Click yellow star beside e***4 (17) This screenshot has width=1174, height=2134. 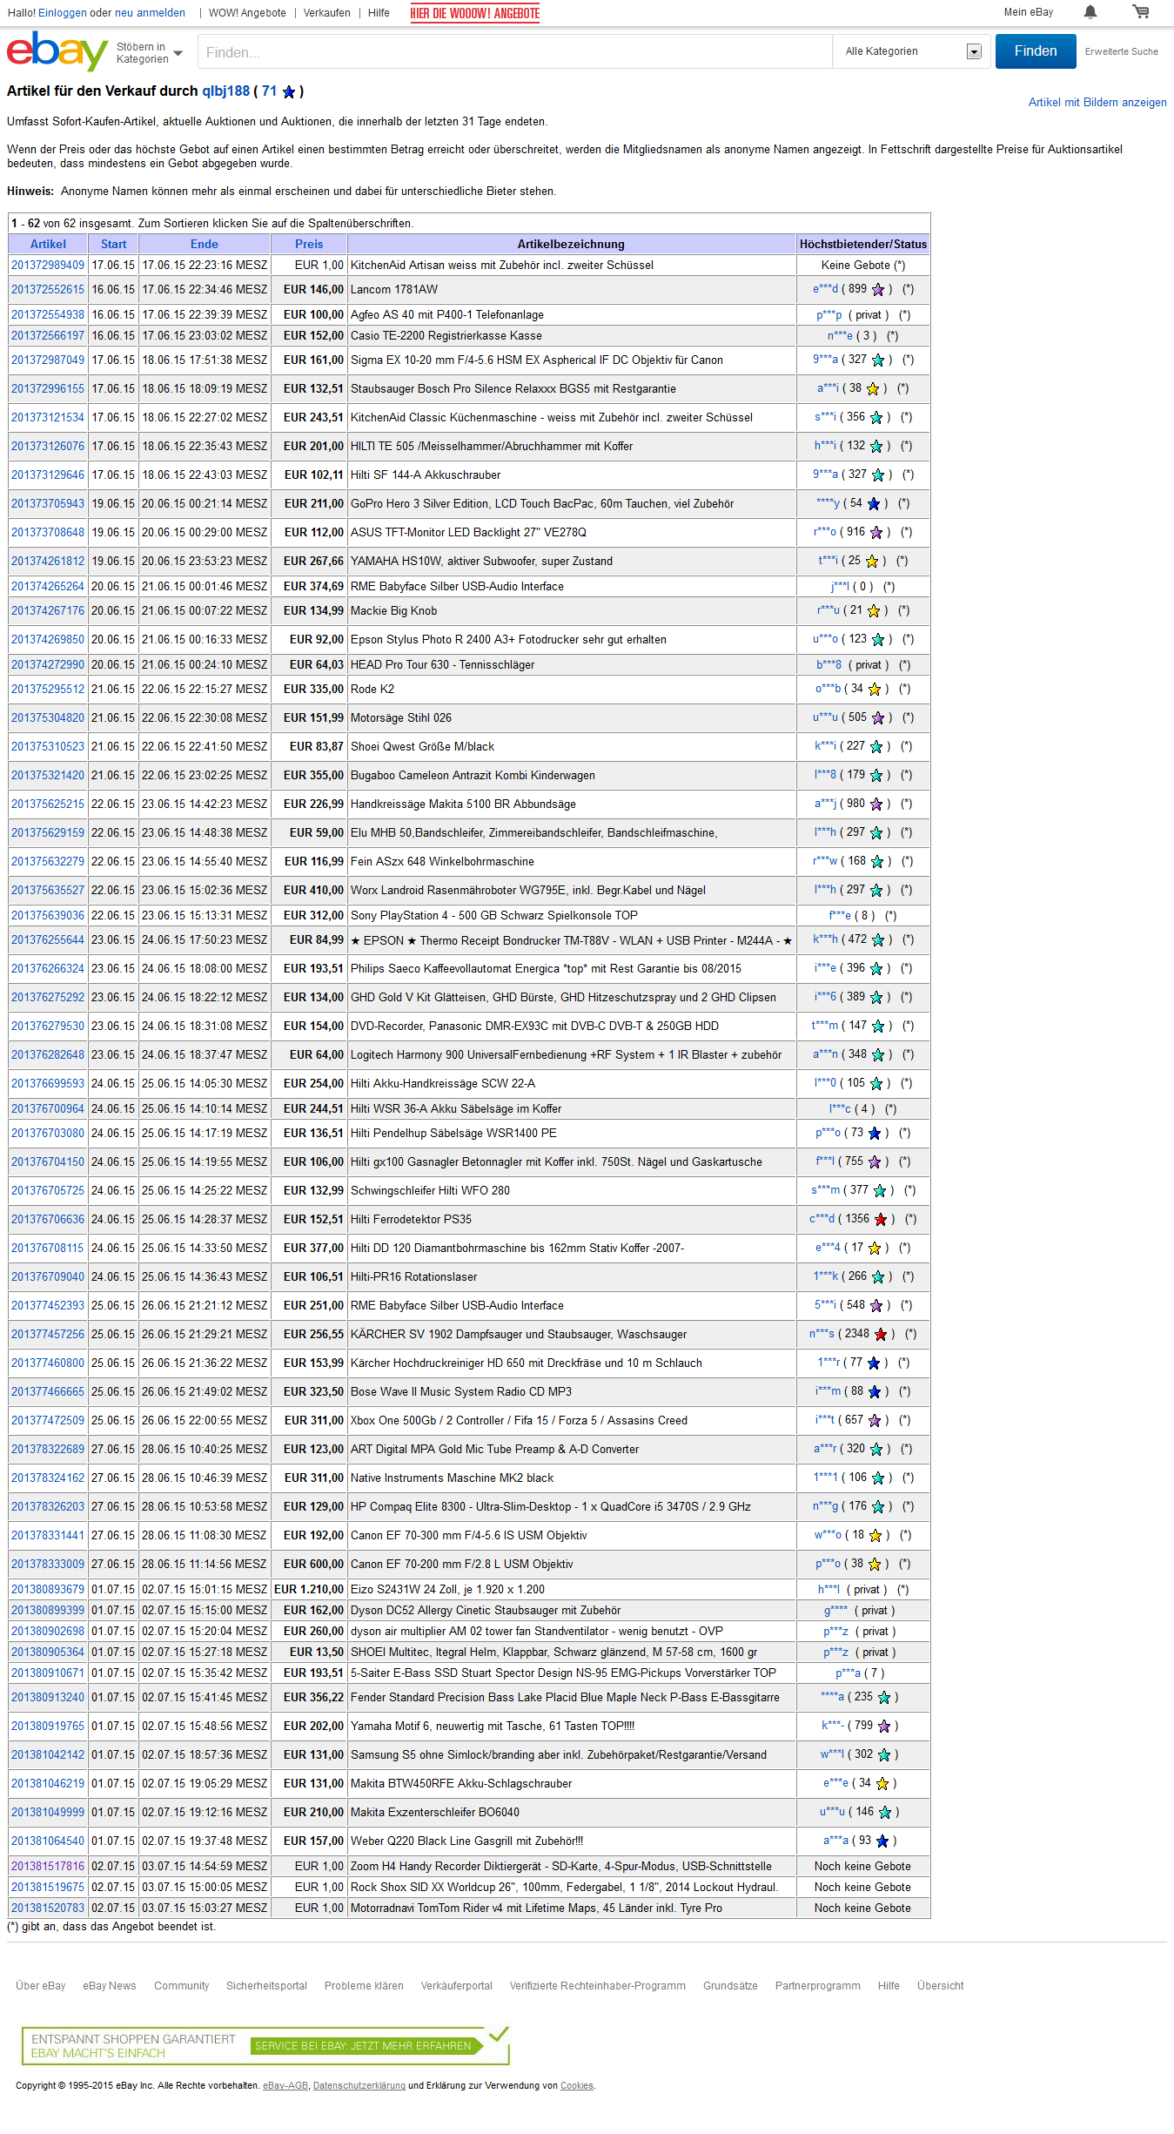tap(875, 1249)
